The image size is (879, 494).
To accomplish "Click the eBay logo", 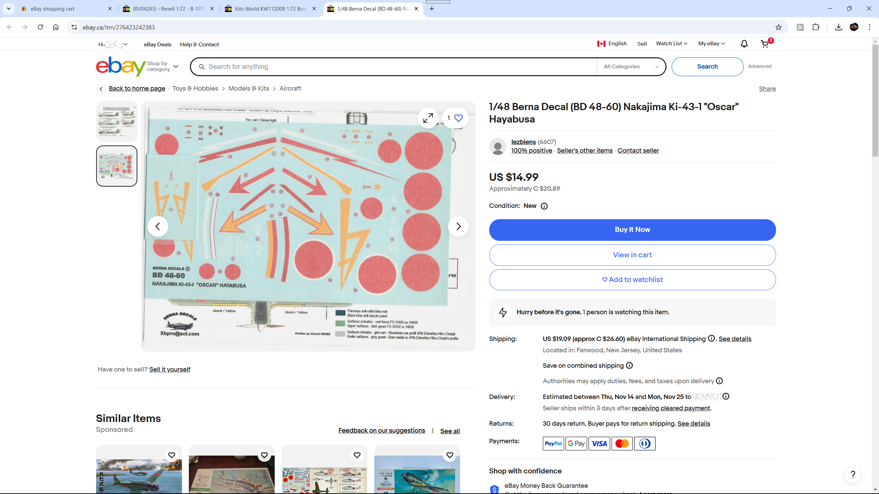I will click(121, 66).
